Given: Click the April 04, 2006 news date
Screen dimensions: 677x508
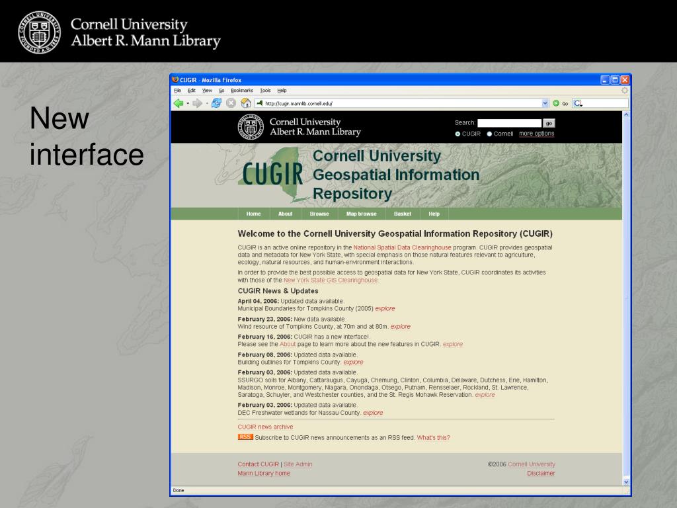Looking at the screenshot, I should pos(259,301).
